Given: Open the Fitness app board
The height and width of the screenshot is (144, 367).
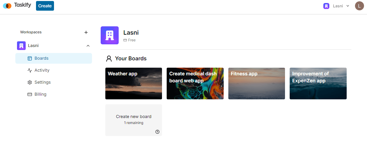Looking at the screenshot, I should 257,83.
